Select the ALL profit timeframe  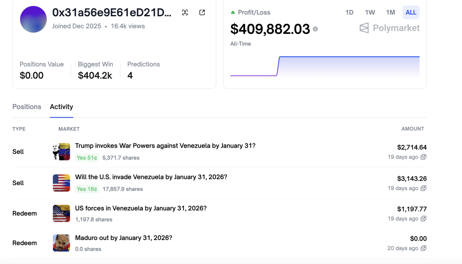[x=411, y=12]
